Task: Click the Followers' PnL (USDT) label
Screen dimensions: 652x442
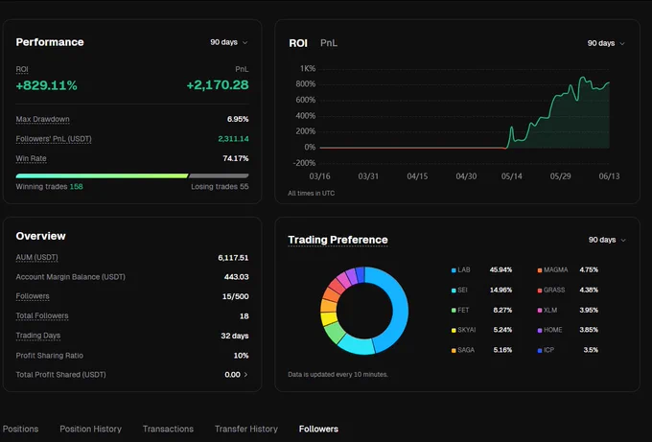Action: tap(54, 139)
